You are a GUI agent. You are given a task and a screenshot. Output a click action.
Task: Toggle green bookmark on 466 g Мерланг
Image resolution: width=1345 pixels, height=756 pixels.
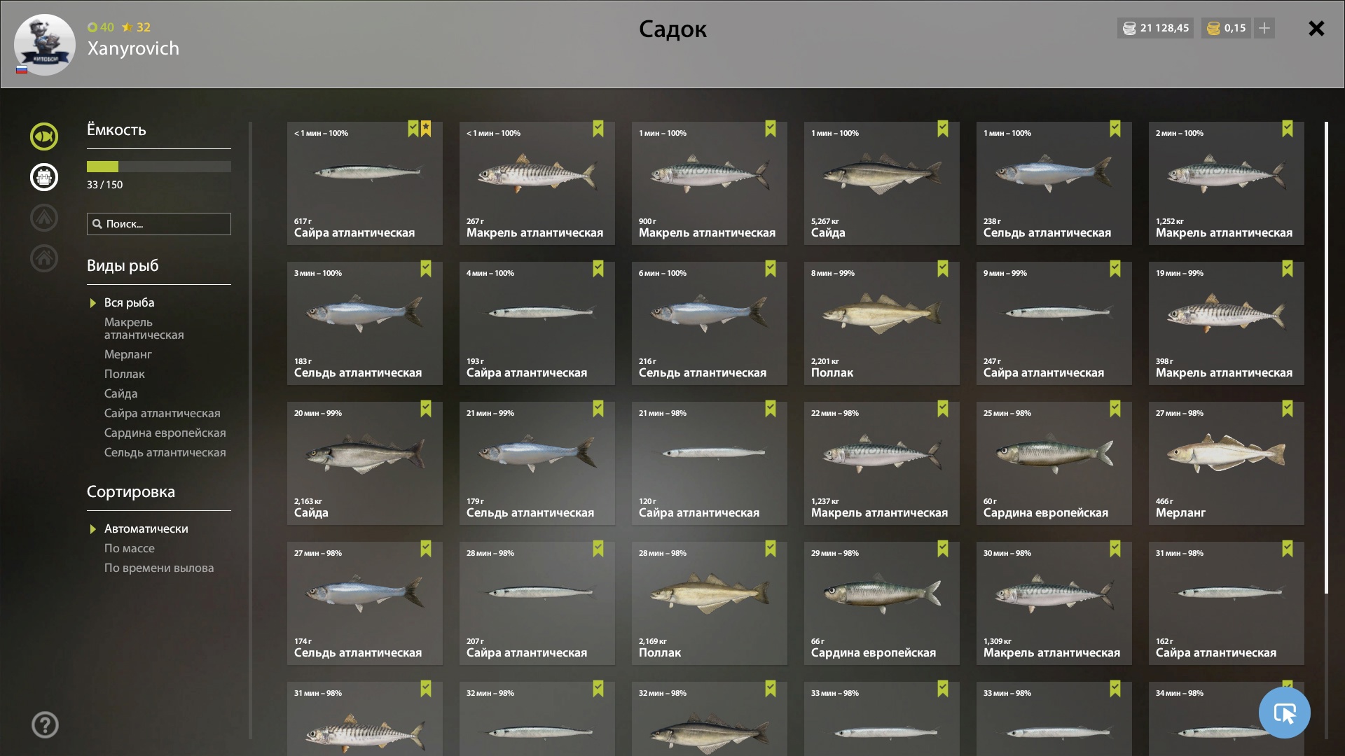click(x=1288, y=409)
